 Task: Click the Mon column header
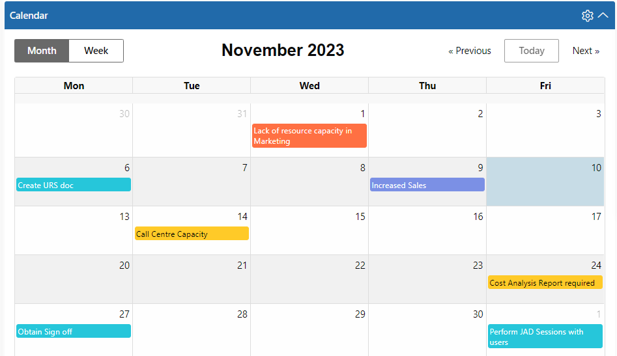click(x=74, y=86)
